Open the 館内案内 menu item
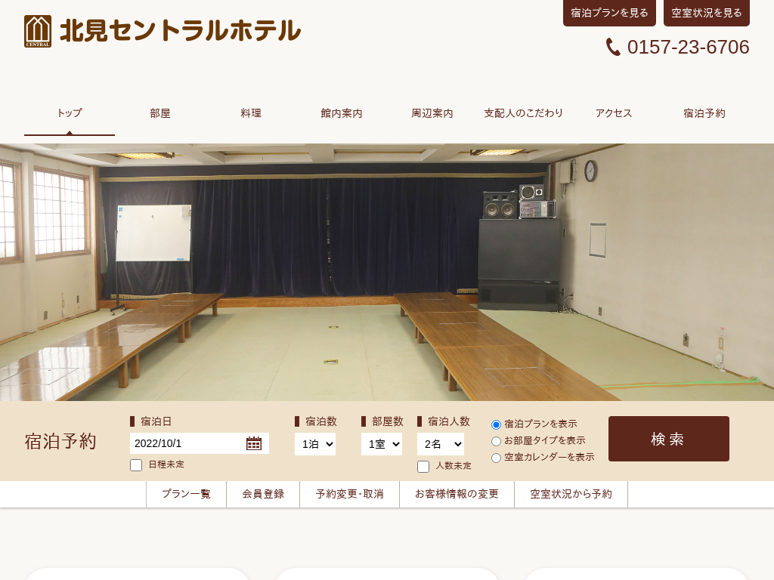This screenshot has width=774, height=580. (342, 113)
